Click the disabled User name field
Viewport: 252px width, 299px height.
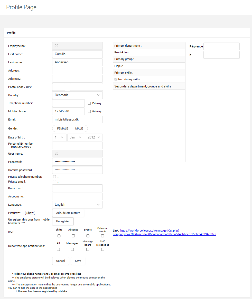[77, 154]
